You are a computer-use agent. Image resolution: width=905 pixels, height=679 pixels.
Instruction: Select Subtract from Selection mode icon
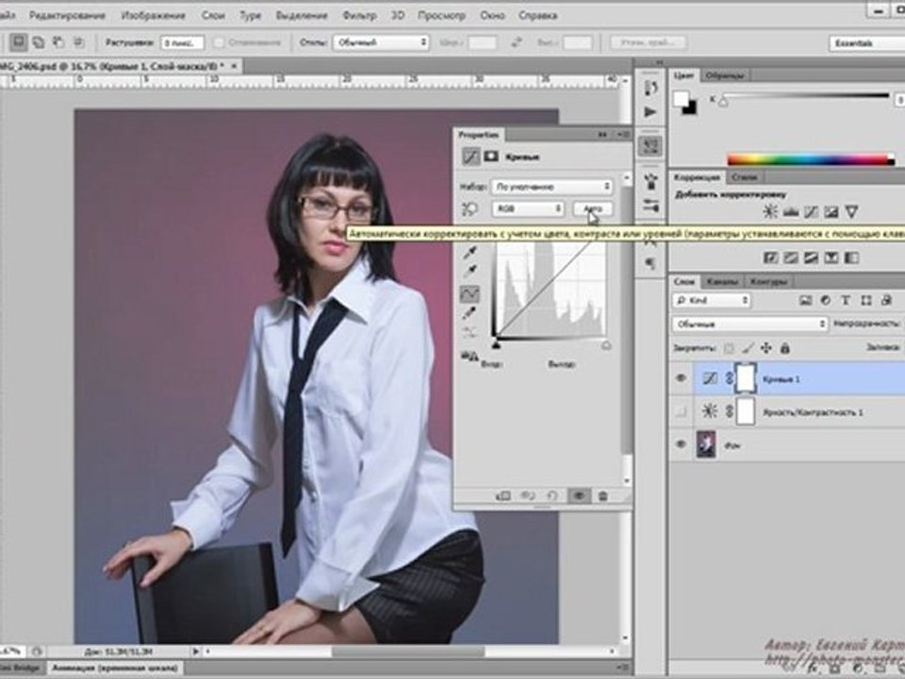(x=58, y=42)
